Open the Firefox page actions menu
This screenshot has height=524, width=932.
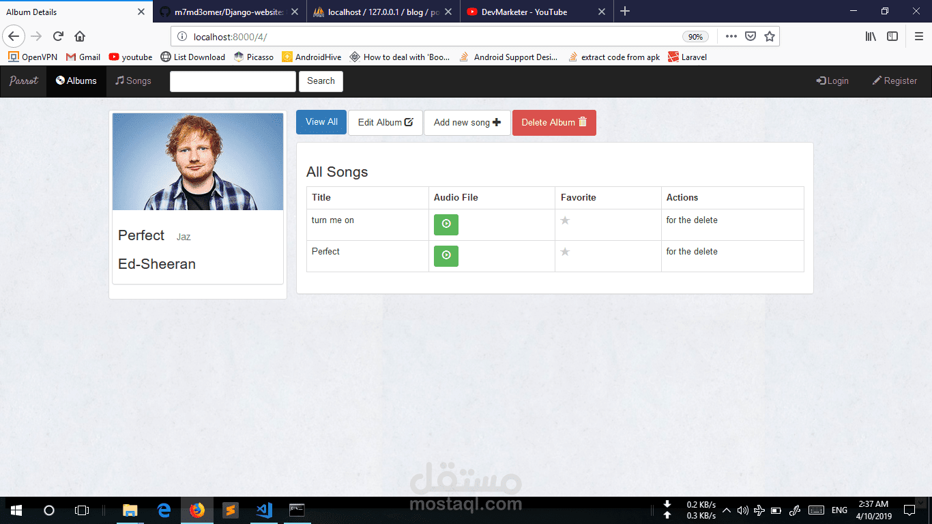(x=731, y=36)
